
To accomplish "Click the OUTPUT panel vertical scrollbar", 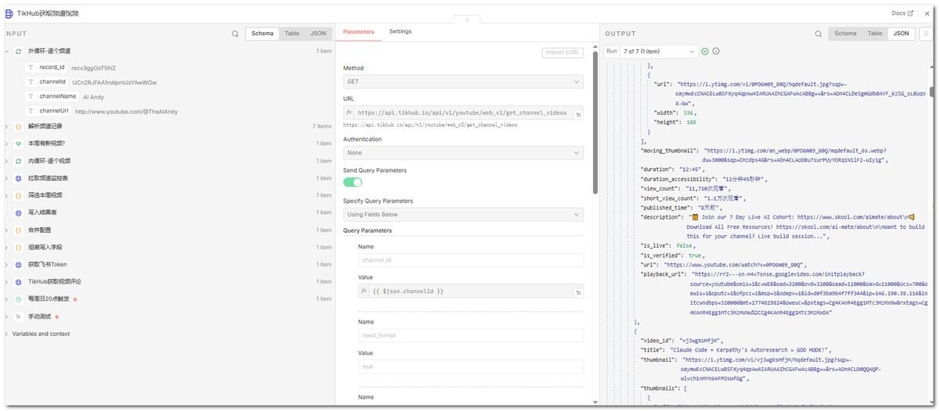I will point(931,91).
